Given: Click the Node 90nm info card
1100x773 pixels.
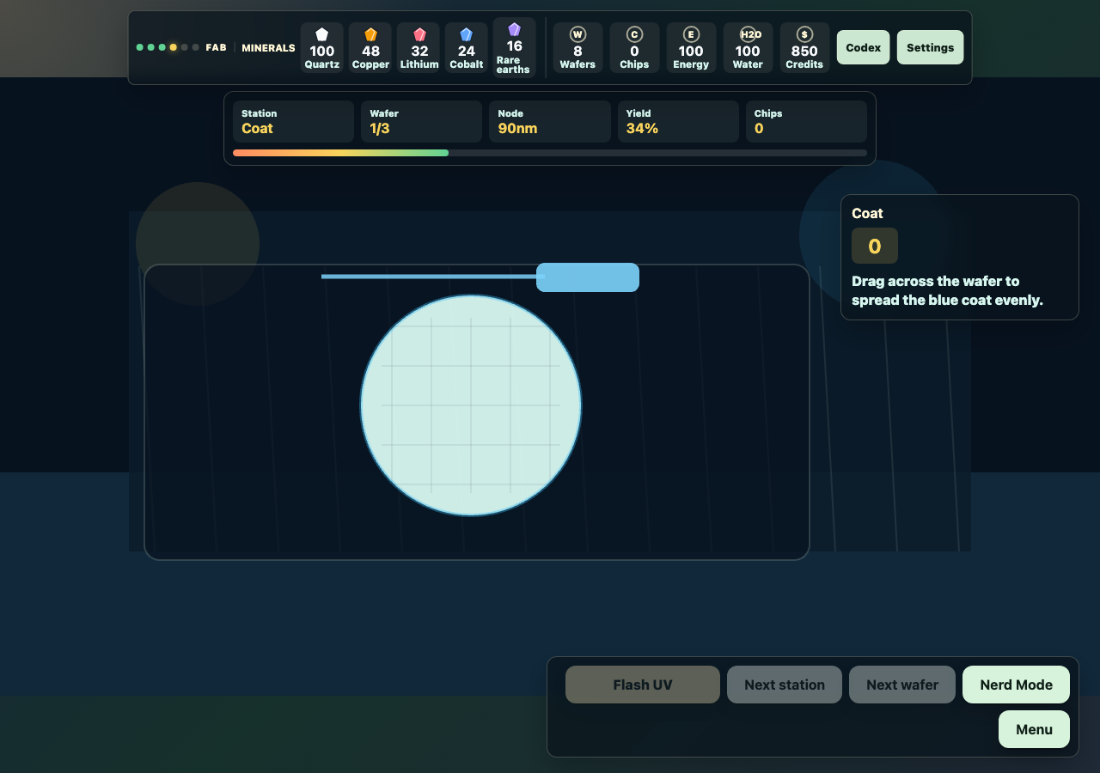Looking at the screenshot, I should 550,121.
